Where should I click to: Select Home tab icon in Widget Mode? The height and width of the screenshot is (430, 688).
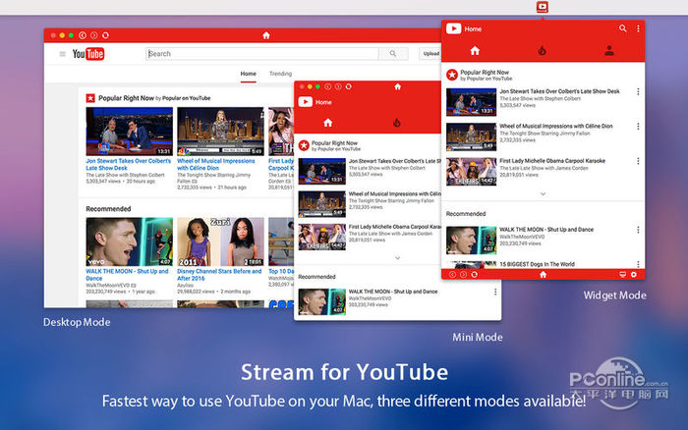(x=475, y=51)
